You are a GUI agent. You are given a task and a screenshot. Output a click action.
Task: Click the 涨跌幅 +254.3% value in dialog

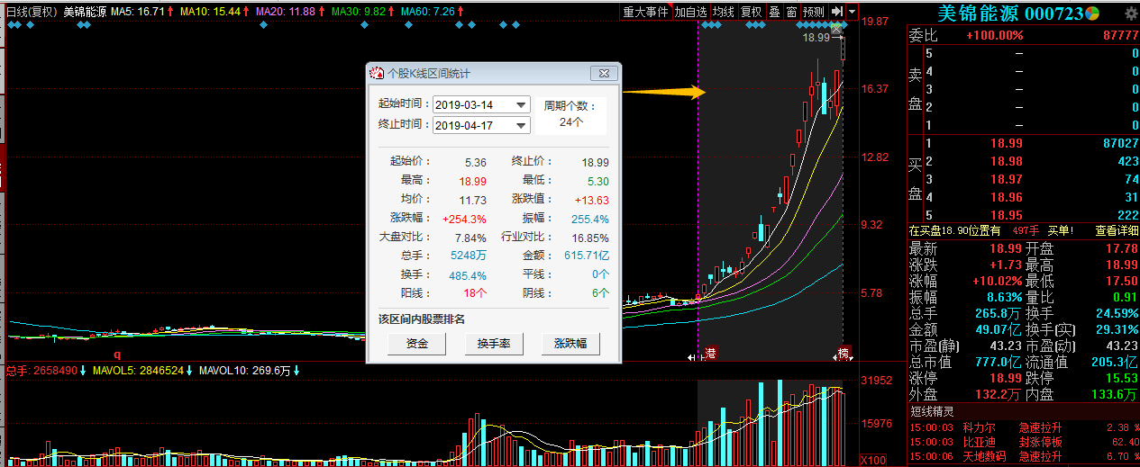tap(464, 219)
